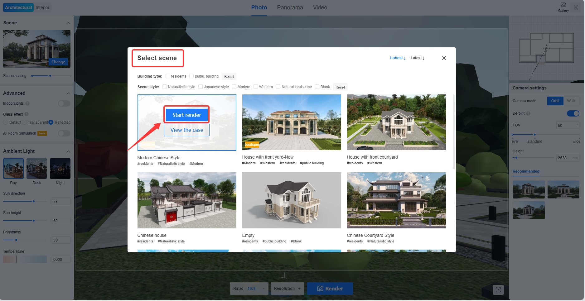Close the Select scene dialog

point(444,58)
